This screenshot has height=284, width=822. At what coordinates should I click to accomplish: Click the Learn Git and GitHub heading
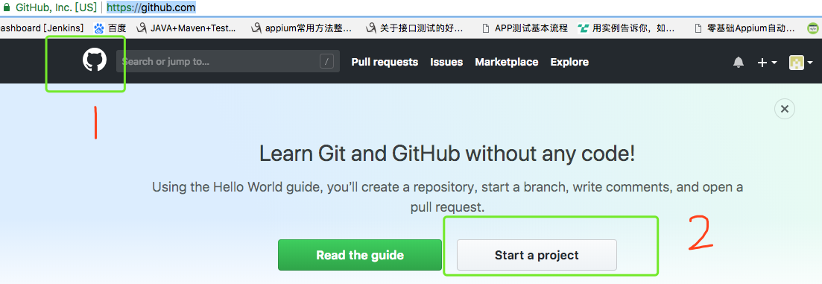tap(447, 154)
